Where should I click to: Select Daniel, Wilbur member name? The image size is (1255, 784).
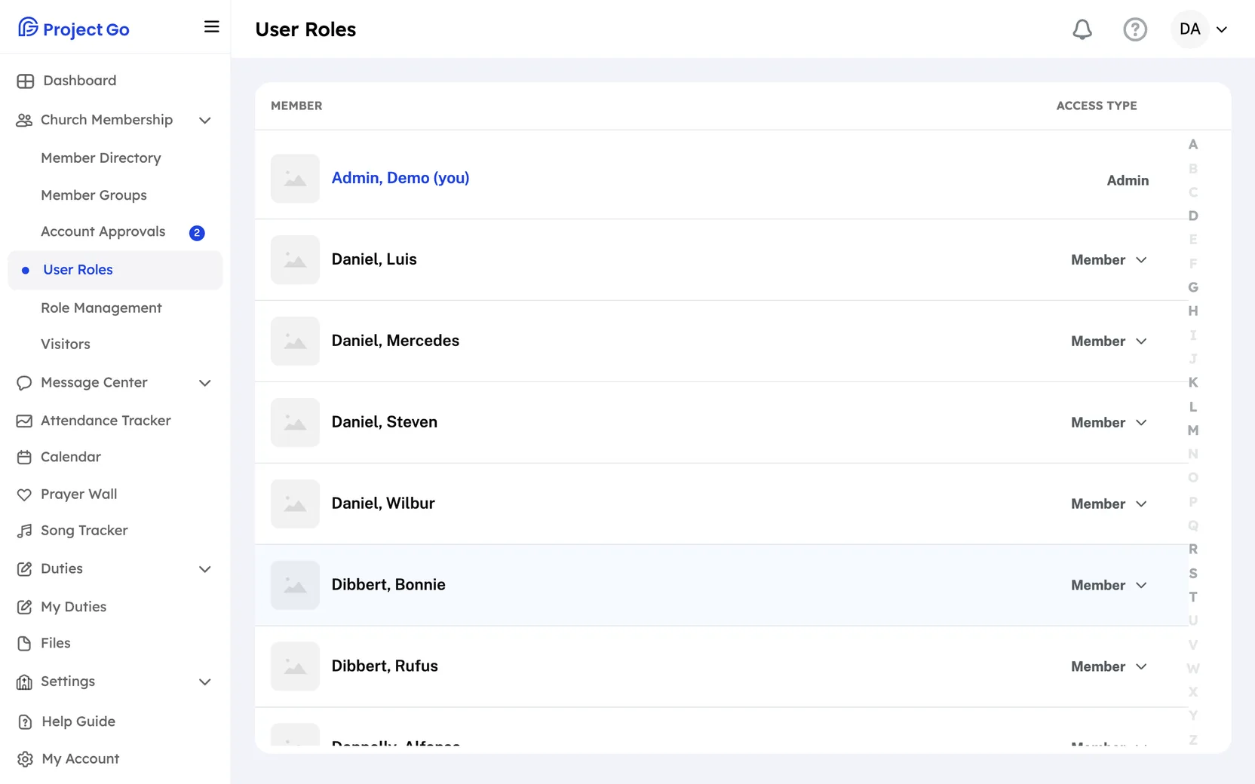(x=383, y=504)
